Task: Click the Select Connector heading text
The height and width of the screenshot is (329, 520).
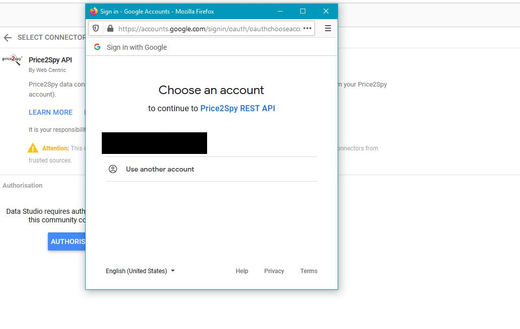Action: click(51, 37)
